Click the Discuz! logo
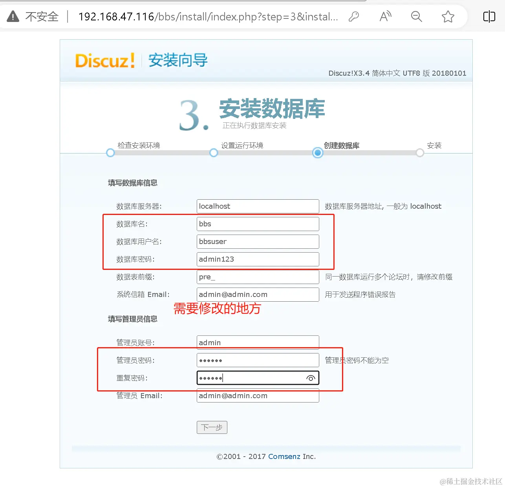Viewport: 505px width, 488px height. [105, 61]
